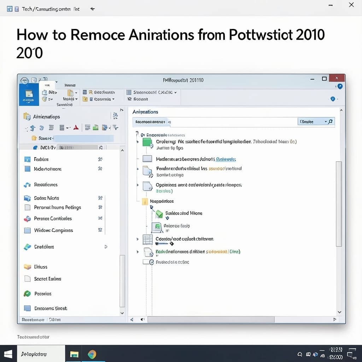
Task: Click the main panel vertical scrollbar thumb
Action: [339, 204]
